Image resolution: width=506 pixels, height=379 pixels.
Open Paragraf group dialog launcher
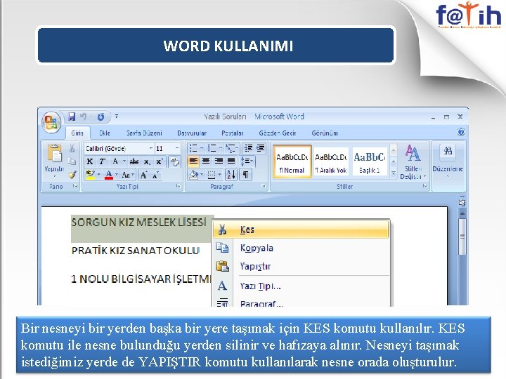tap(264, 186)
